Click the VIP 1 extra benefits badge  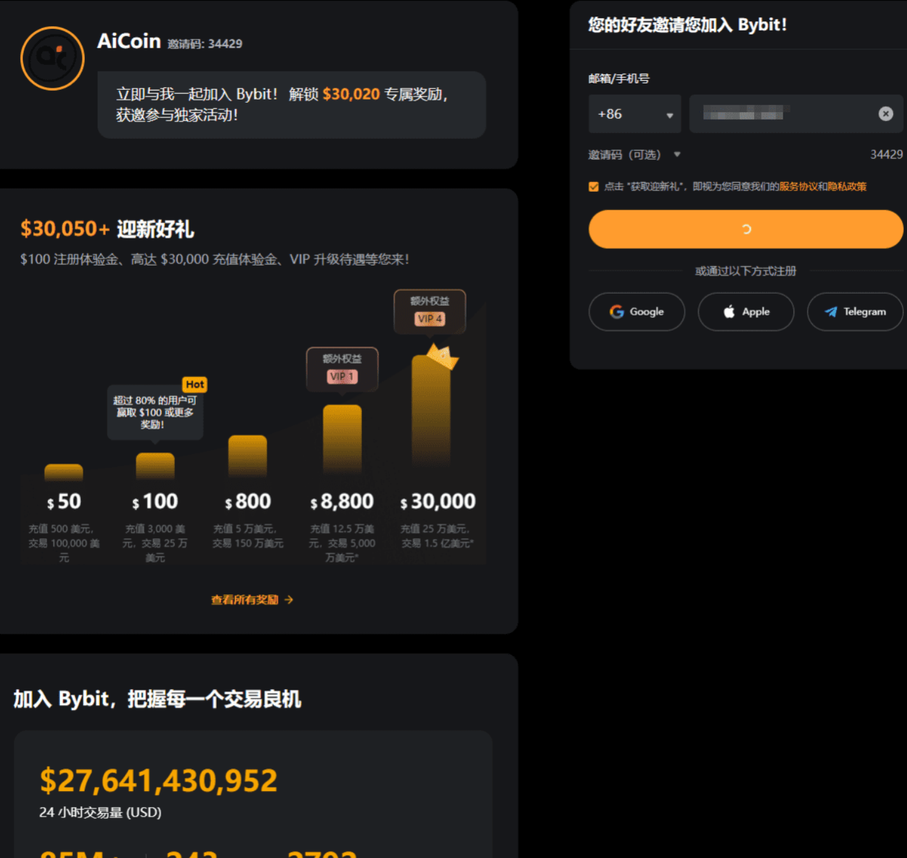342,369
